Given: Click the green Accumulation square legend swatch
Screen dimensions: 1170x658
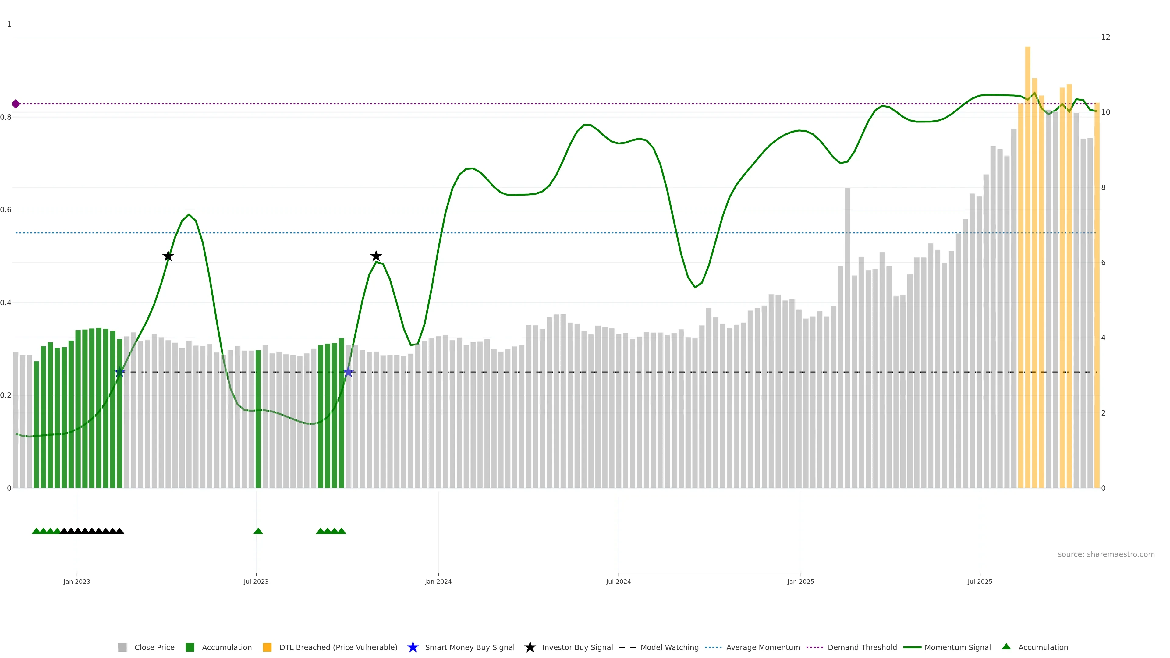Looking at the screenshot, I should [190, 647].
